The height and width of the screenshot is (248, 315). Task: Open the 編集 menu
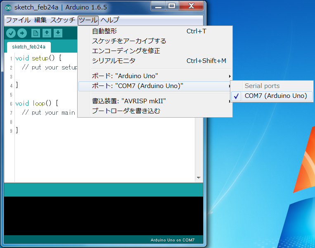(x=40, y=20)
